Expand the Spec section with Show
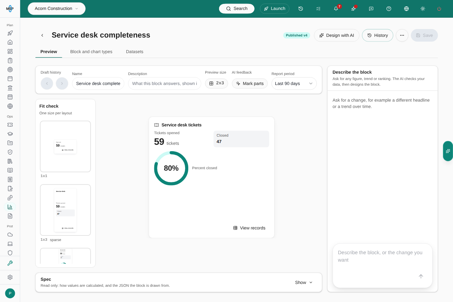This screenshot has width=453, height=302. point(304,282)
